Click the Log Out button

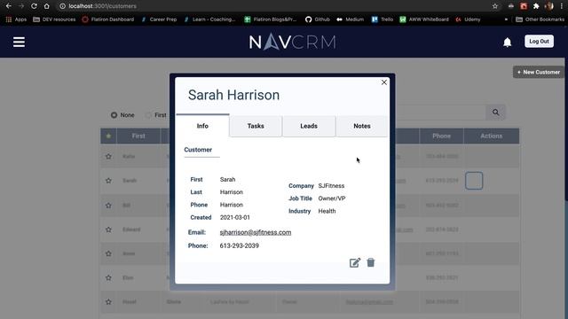[x=539, y=42]
